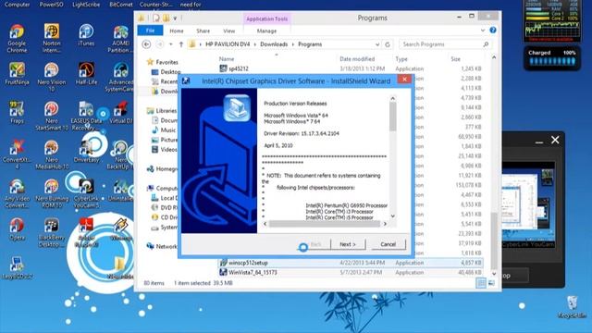Image resolution: width=592 pixels, height=333 pixels.
Task: Select Libraries in navigation pane
Action: pos(162,111)
